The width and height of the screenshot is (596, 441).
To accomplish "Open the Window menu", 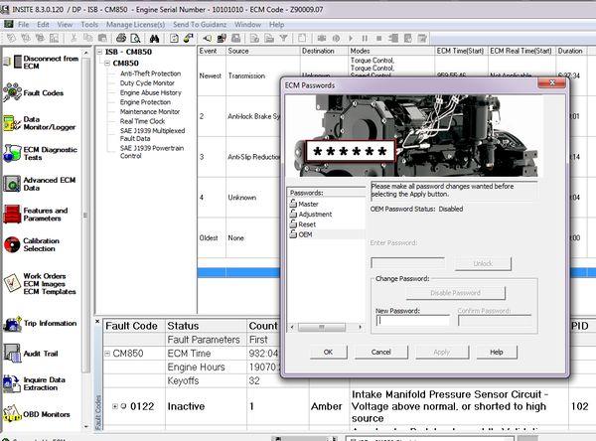I will 247,24.
